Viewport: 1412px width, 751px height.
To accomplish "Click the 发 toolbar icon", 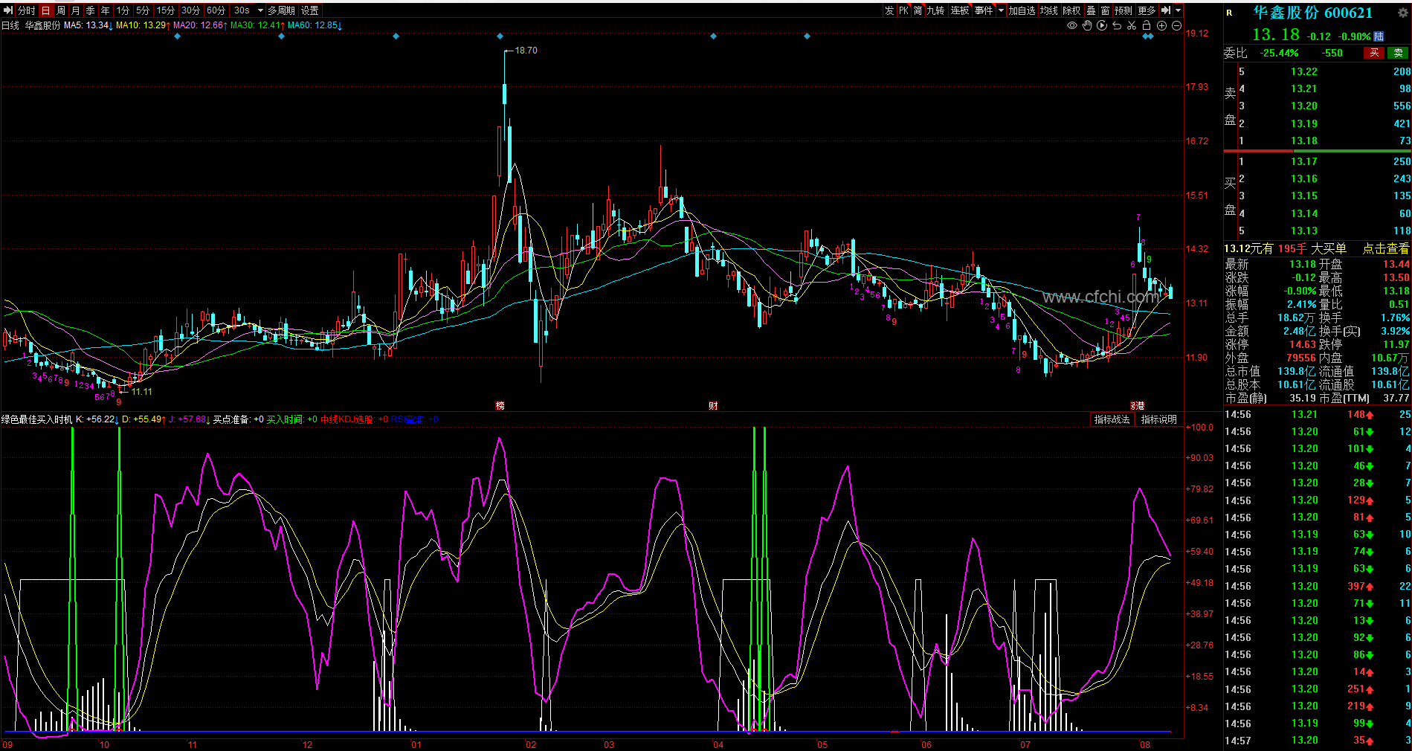I will tap(889, 10).
